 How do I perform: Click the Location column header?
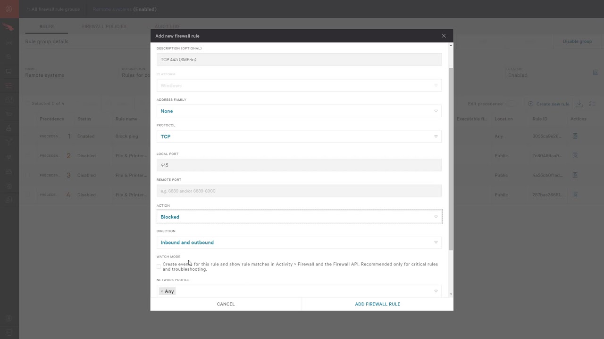tap(503, 119)
